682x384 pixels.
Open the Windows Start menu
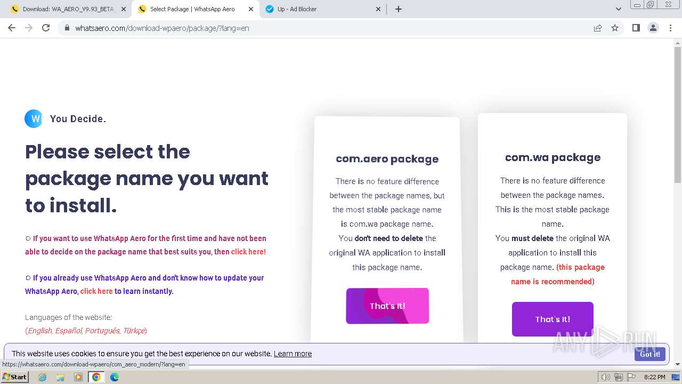pyautogui.click(x=15, y=377)
